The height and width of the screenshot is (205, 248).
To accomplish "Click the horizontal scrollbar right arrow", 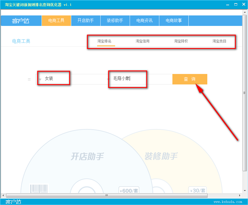I will coord(240,195).
